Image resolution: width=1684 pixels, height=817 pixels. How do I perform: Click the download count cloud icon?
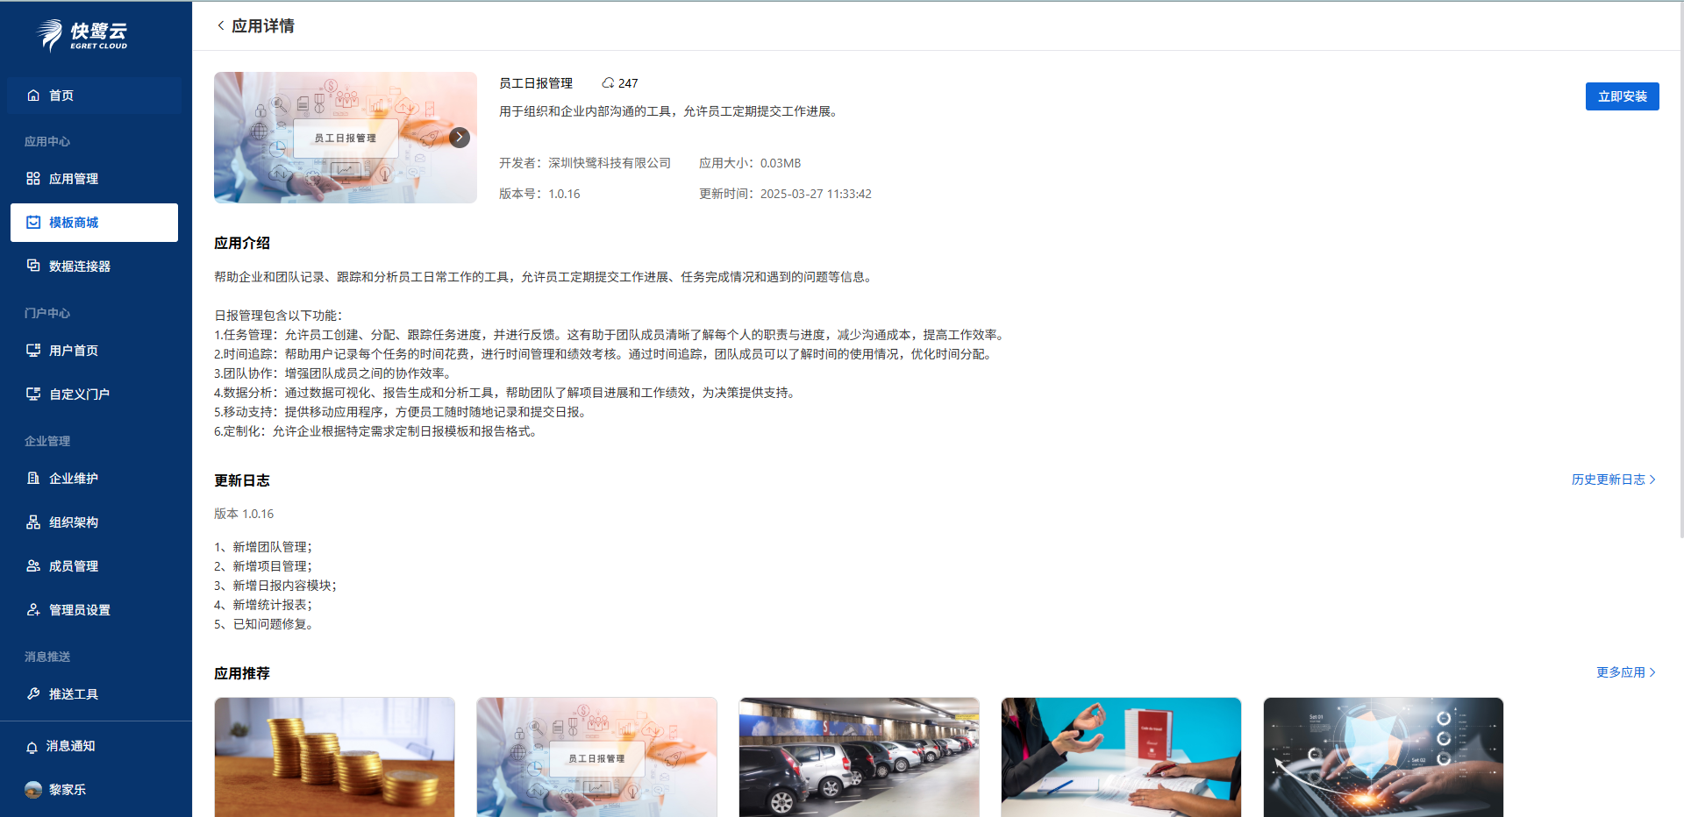(x=607, y=83)
